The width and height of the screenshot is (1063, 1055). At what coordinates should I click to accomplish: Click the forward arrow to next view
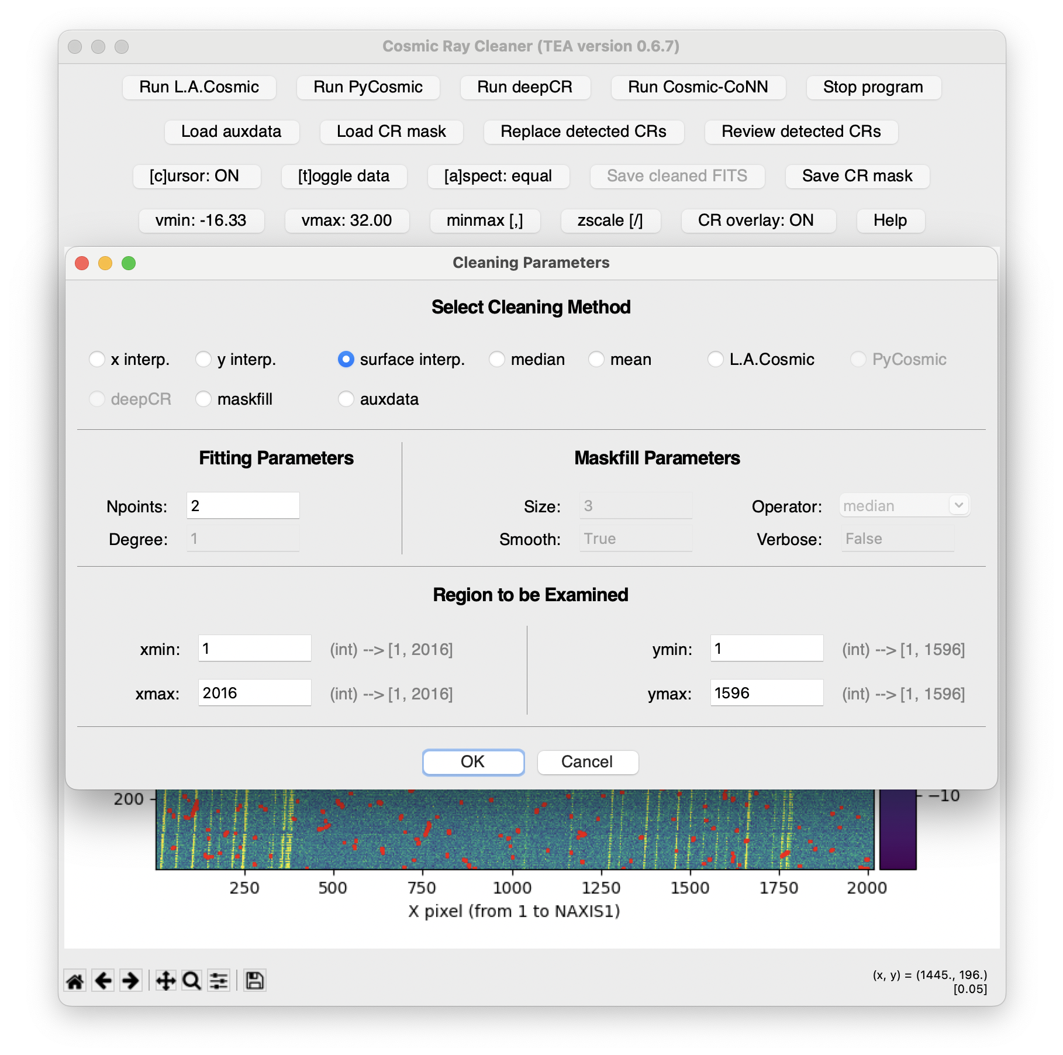(130, 981)
